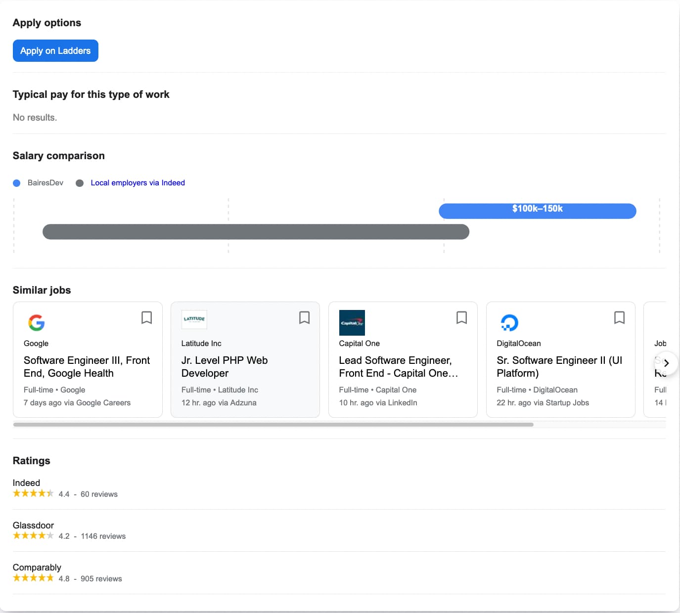This screenshot has height=613, width=680.
Task: Open Software Engineer III, Front End job title
Action: 87,367
